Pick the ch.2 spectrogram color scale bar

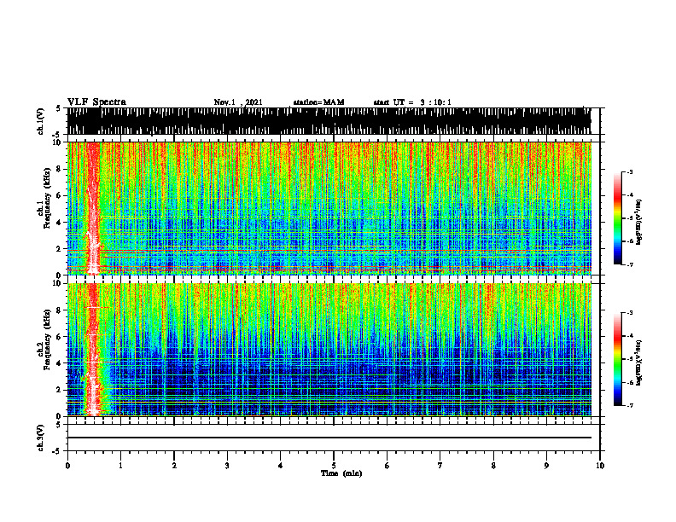(x=617, y=359)
